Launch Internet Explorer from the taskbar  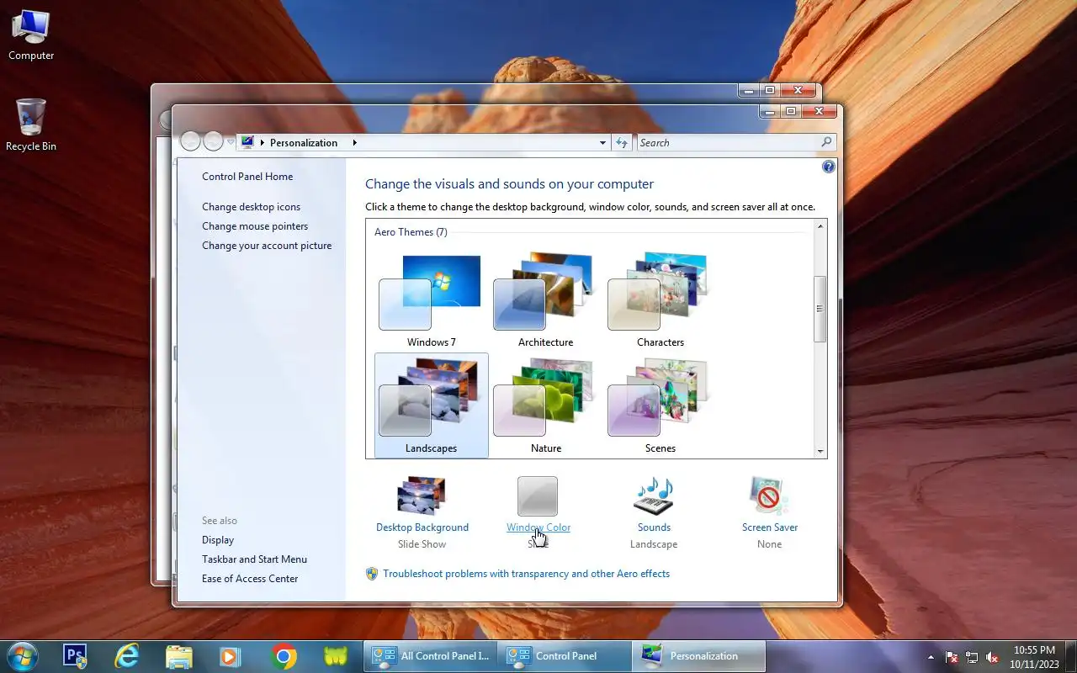(127, 656)
